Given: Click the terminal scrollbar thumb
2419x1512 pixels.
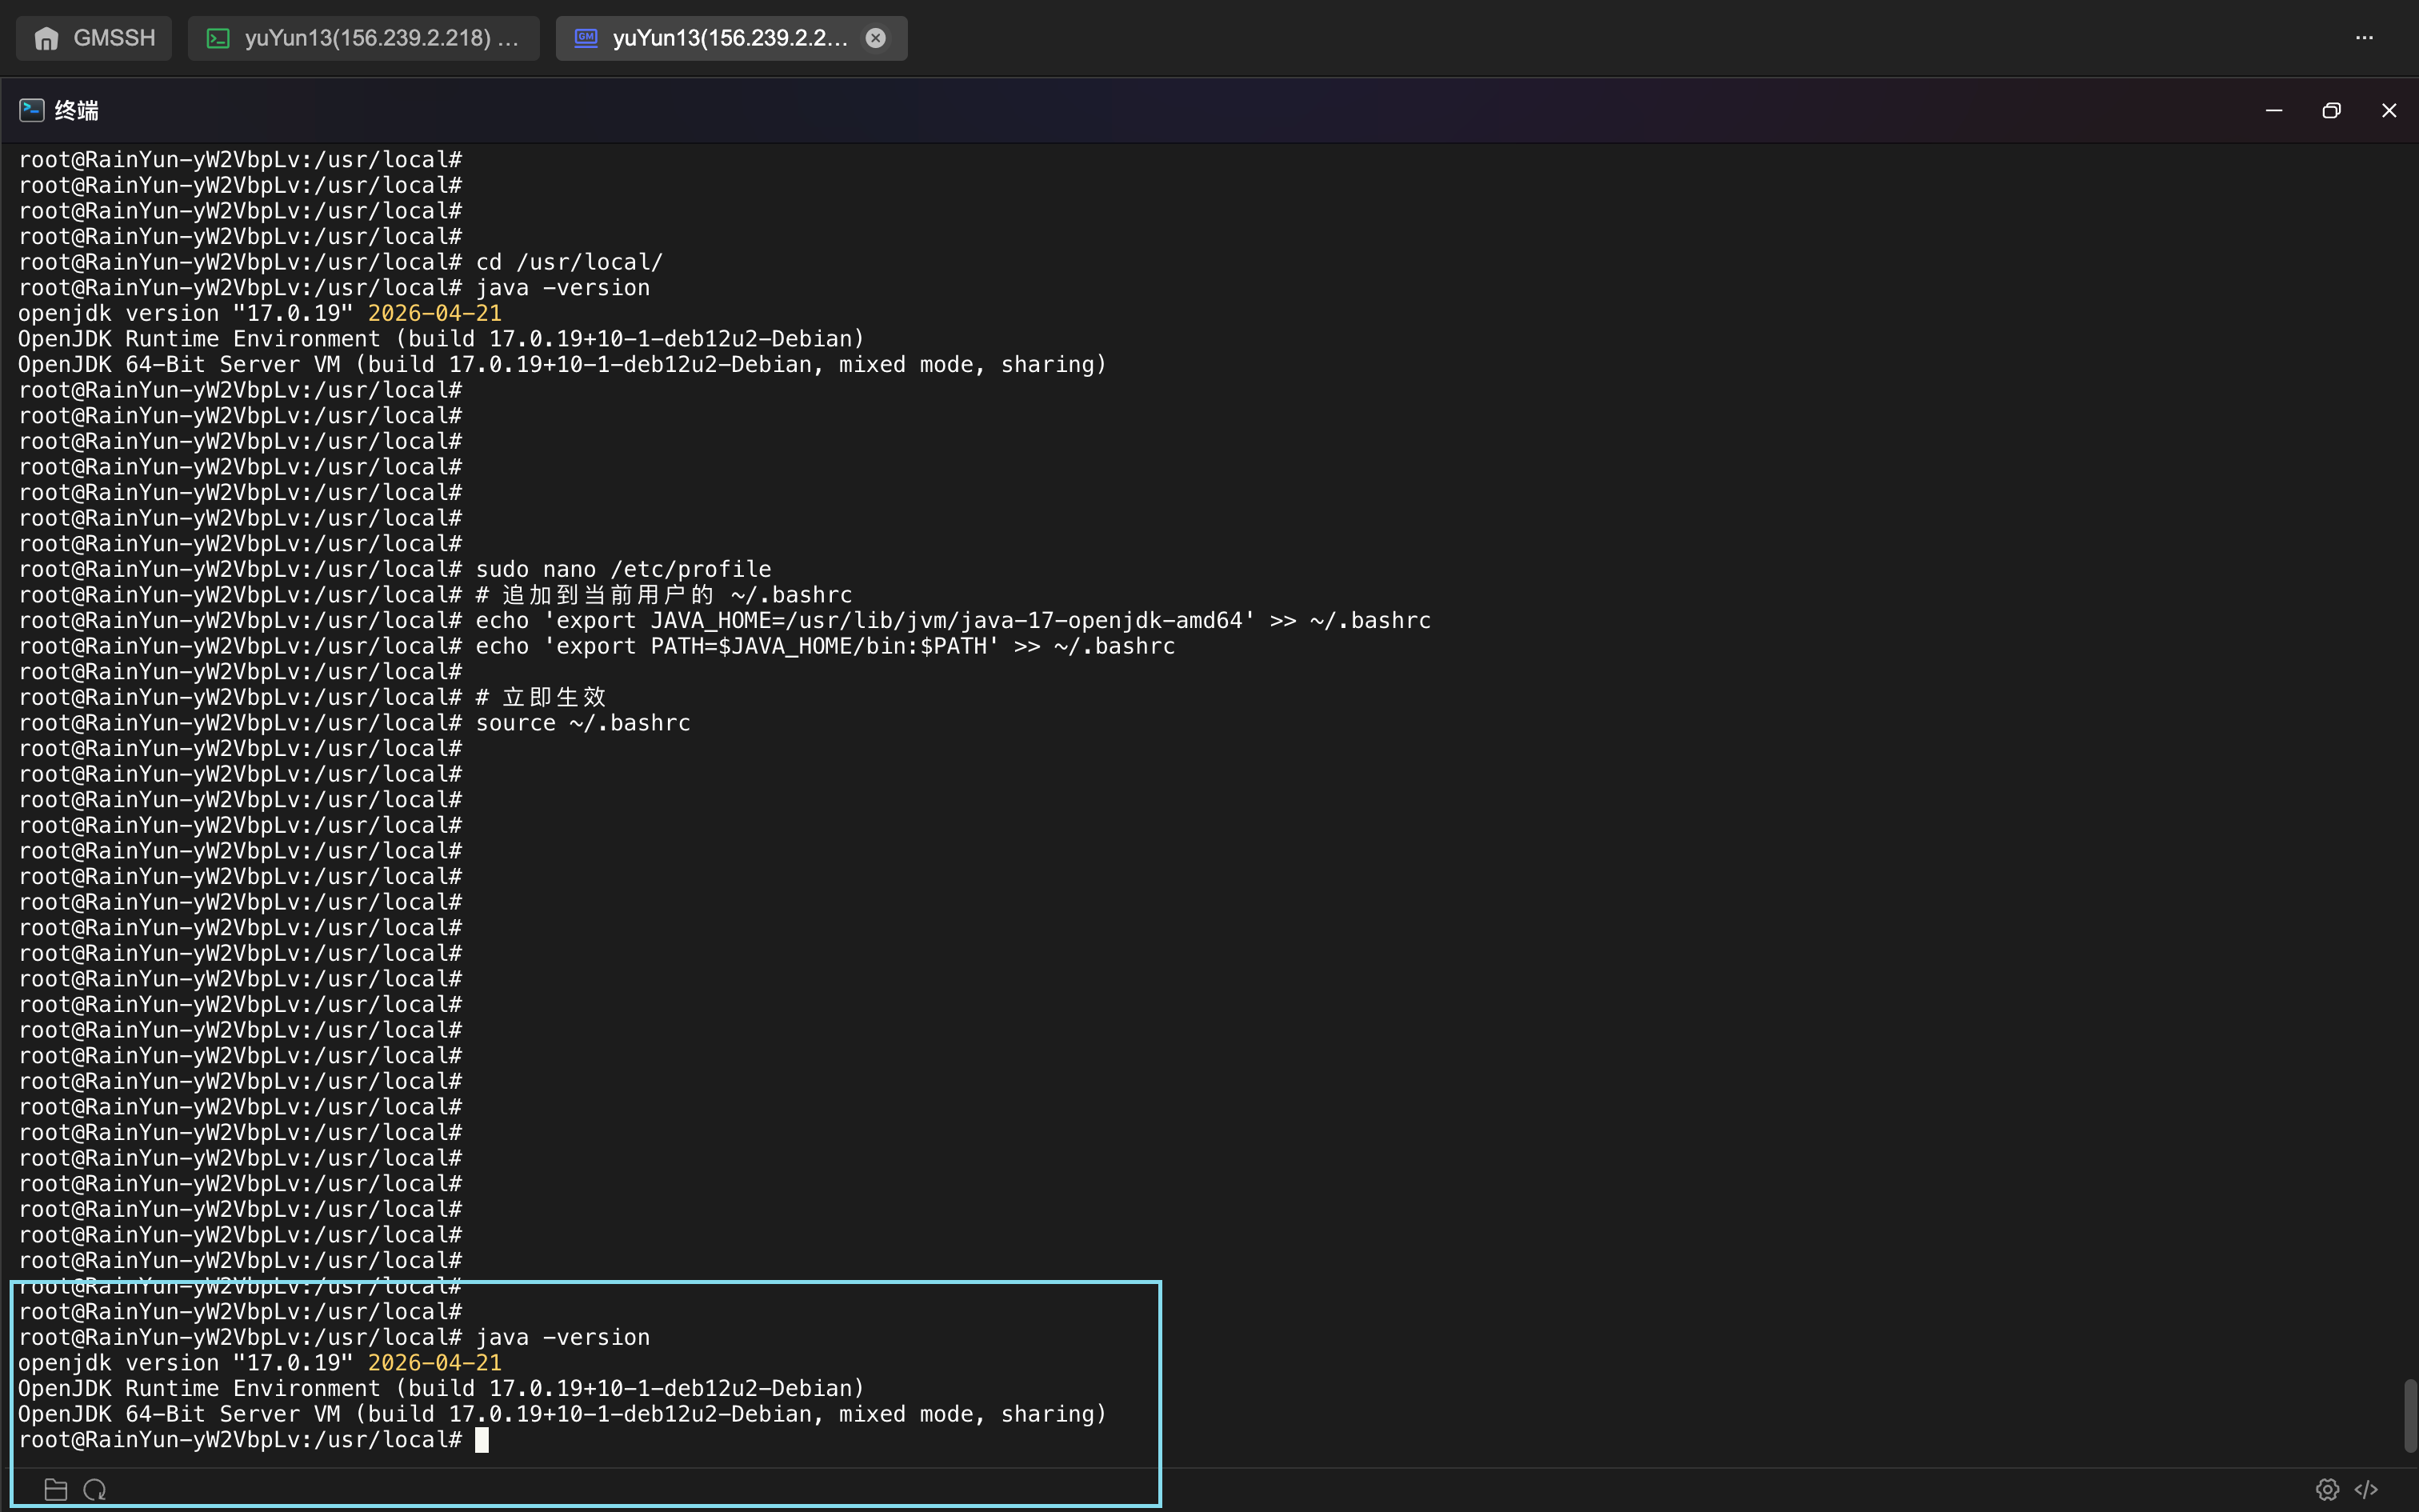Looking at the screenshot, I should (x=2410, y=1415).
